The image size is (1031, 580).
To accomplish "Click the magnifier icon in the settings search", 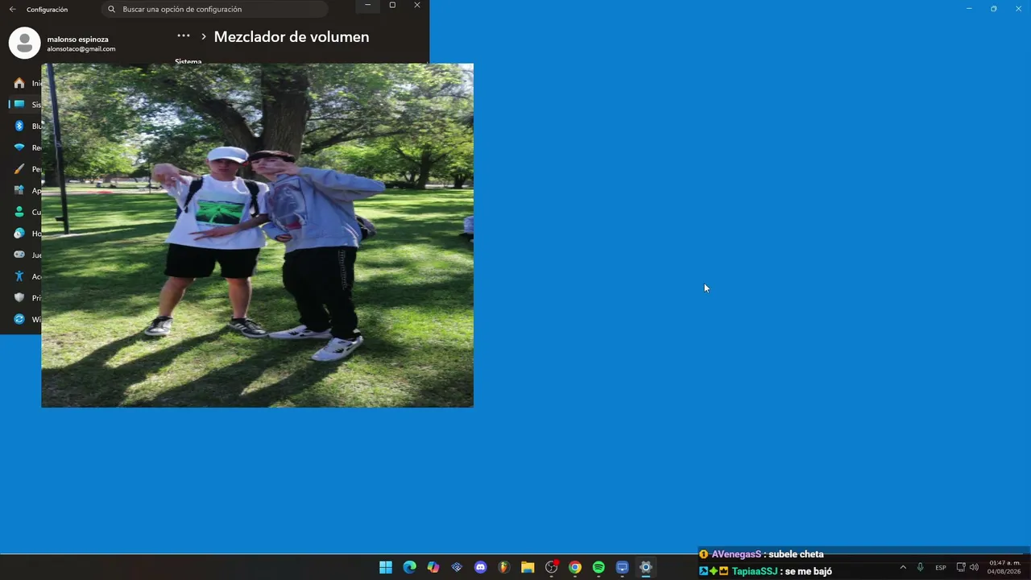I will click(112, 10).
